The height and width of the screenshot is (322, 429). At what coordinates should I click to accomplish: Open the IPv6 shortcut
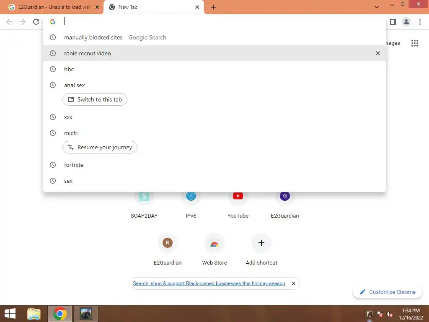[x=191, y=204]
